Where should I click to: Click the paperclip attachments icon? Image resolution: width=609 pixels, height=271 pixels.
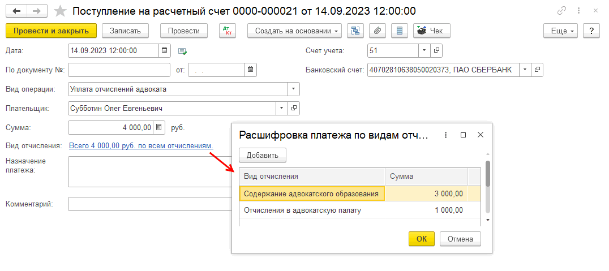[378, 31]
